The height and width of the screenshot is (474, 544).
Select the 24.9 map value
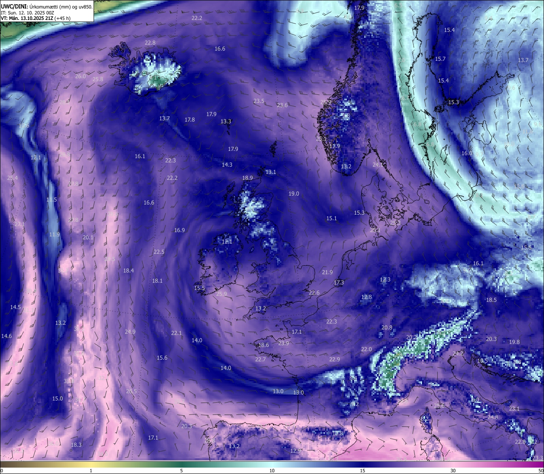(x=130, y=332)
